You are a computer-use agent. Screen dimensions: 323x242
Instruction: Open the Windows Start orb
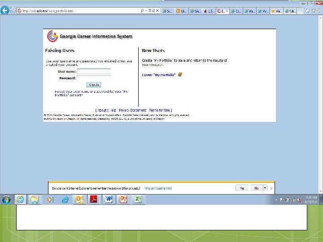[6, 199]
